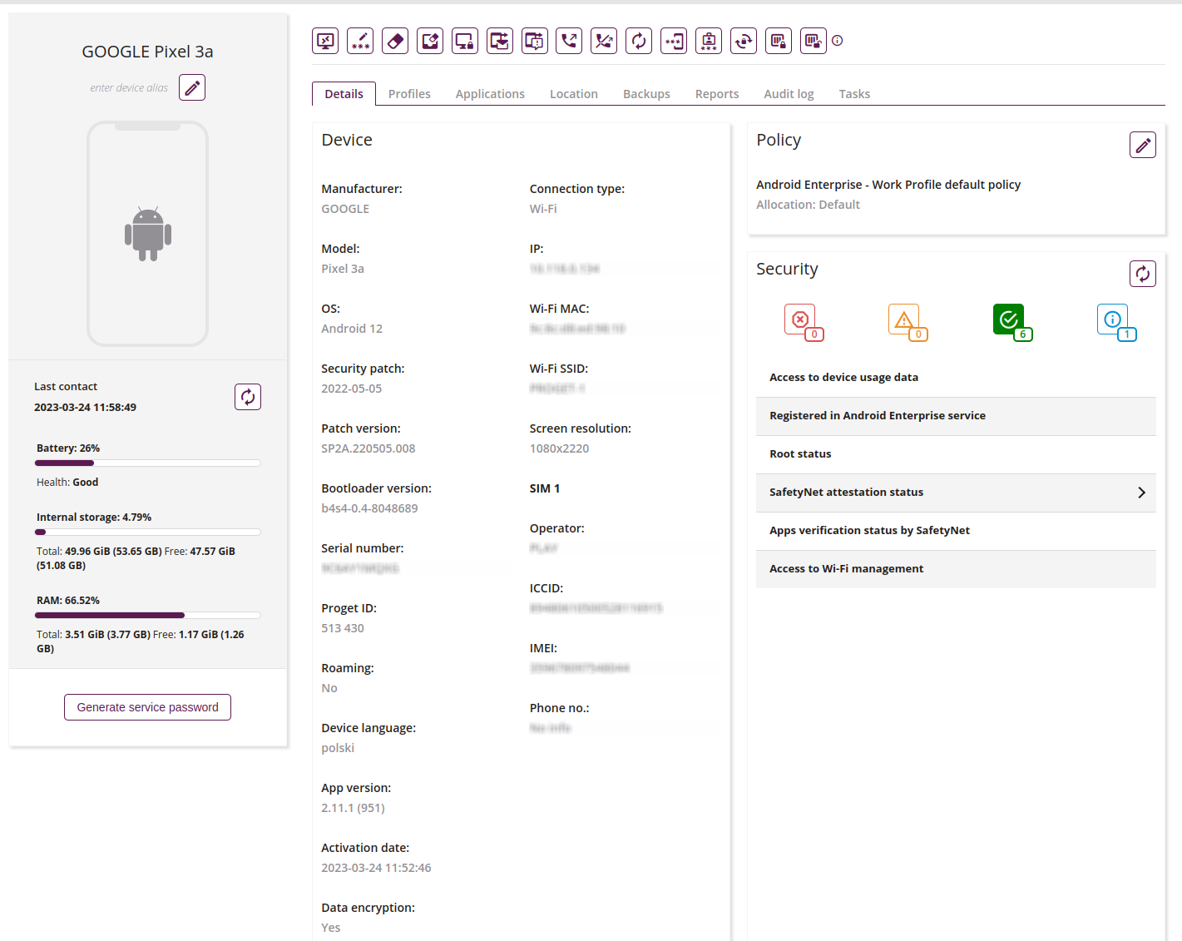Image resolution: width=1182 pixels, height=941 pixels.
Task: Click the rotating arrow with lock icon
Action: [x=744, y=41]
